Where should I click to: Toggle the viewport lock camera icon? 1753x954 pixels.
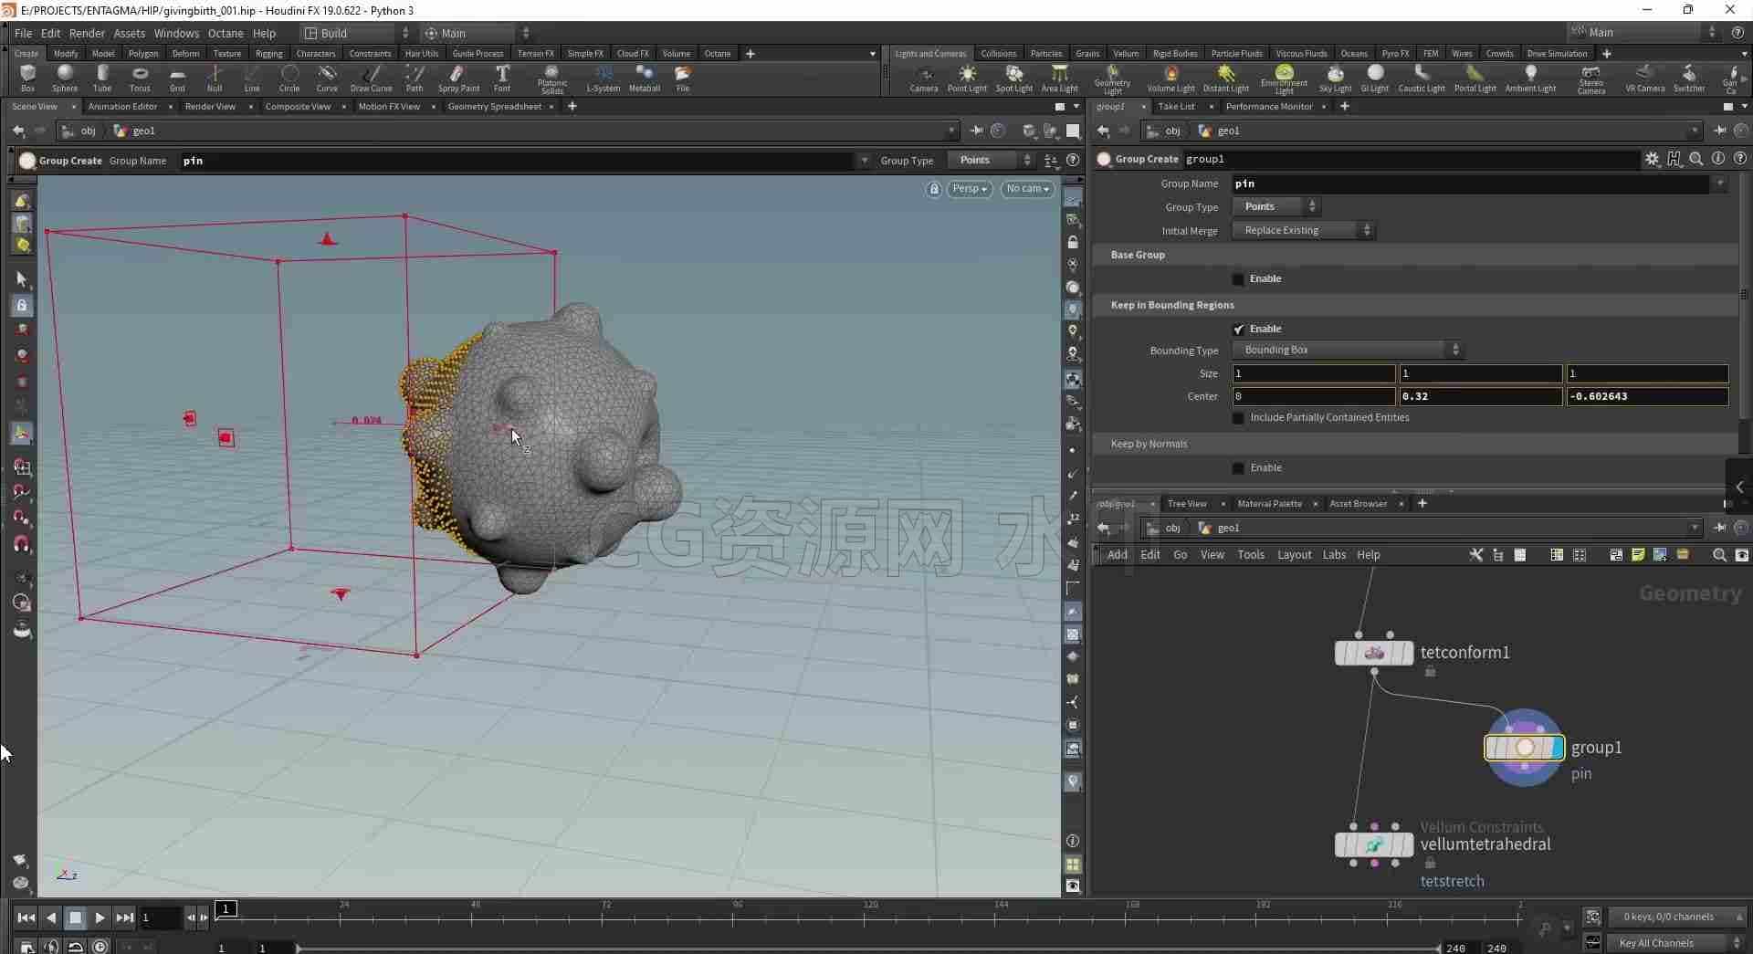(x=933, y=189)
